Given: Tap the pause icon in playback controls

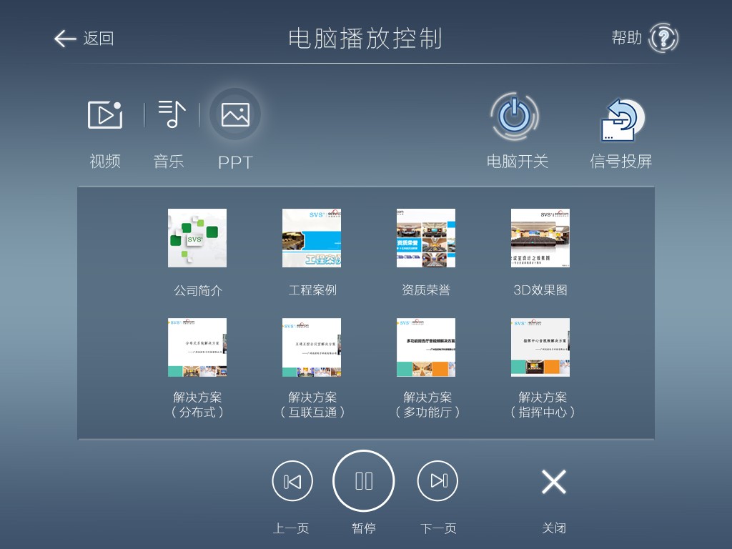Looking at the screenshot, I should coord(363,480).
